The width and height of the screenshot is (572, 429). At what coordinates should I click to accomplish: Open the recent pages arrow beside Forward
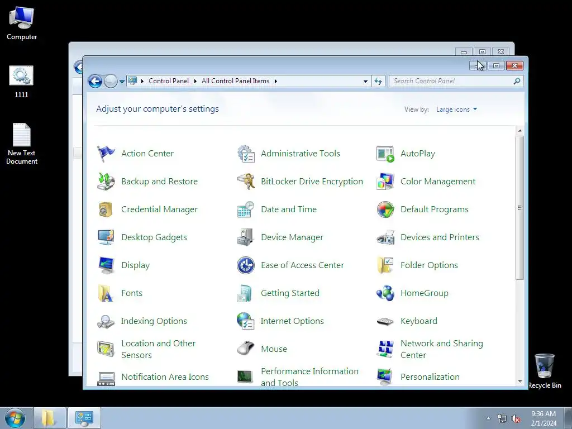(122, 82)
